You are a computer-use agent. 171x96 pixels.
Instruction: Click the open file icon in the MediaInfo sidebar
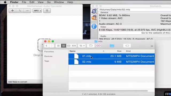[94, 11]
